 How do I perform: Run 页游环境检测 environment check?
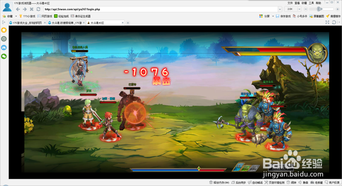click(x=275, y=183)
